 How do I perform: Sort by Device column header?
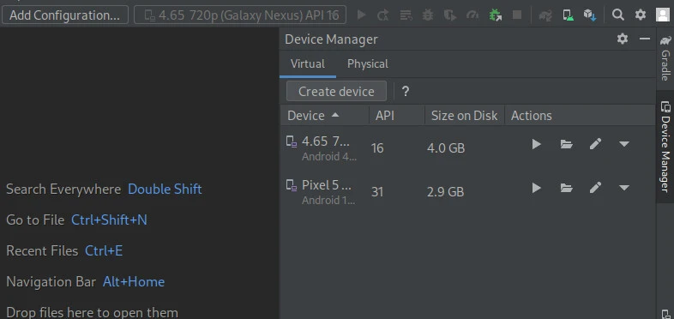[x=324, y=116]
